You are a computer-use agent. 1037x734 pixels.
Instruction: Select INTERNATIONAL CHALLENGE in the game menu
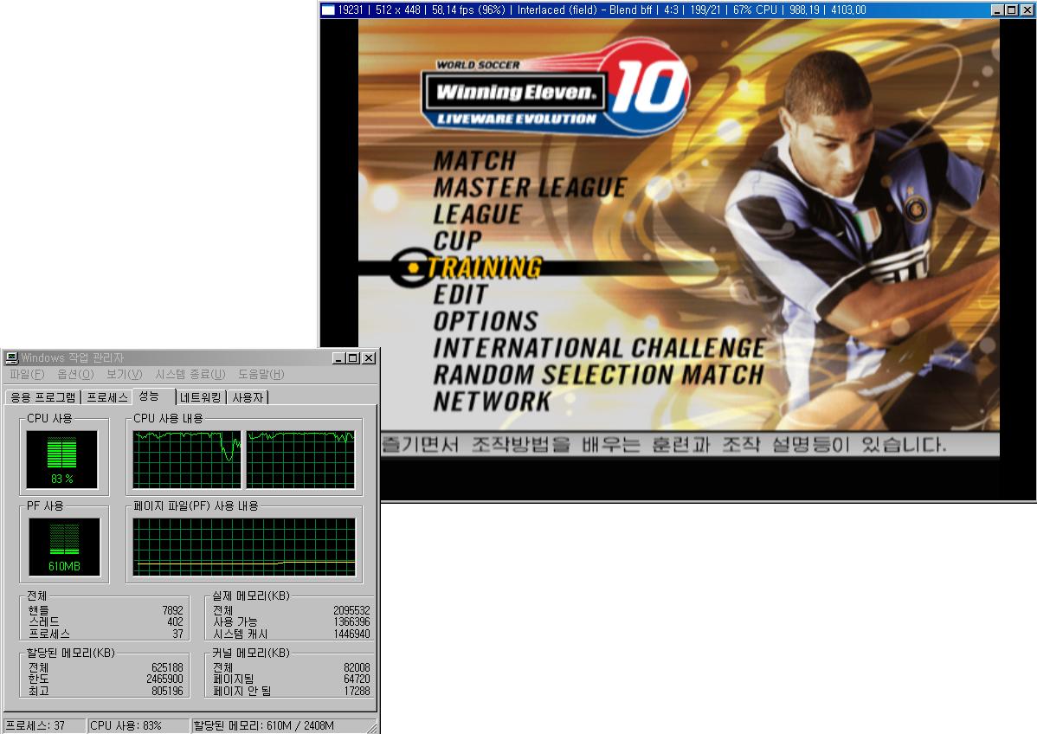599,348
